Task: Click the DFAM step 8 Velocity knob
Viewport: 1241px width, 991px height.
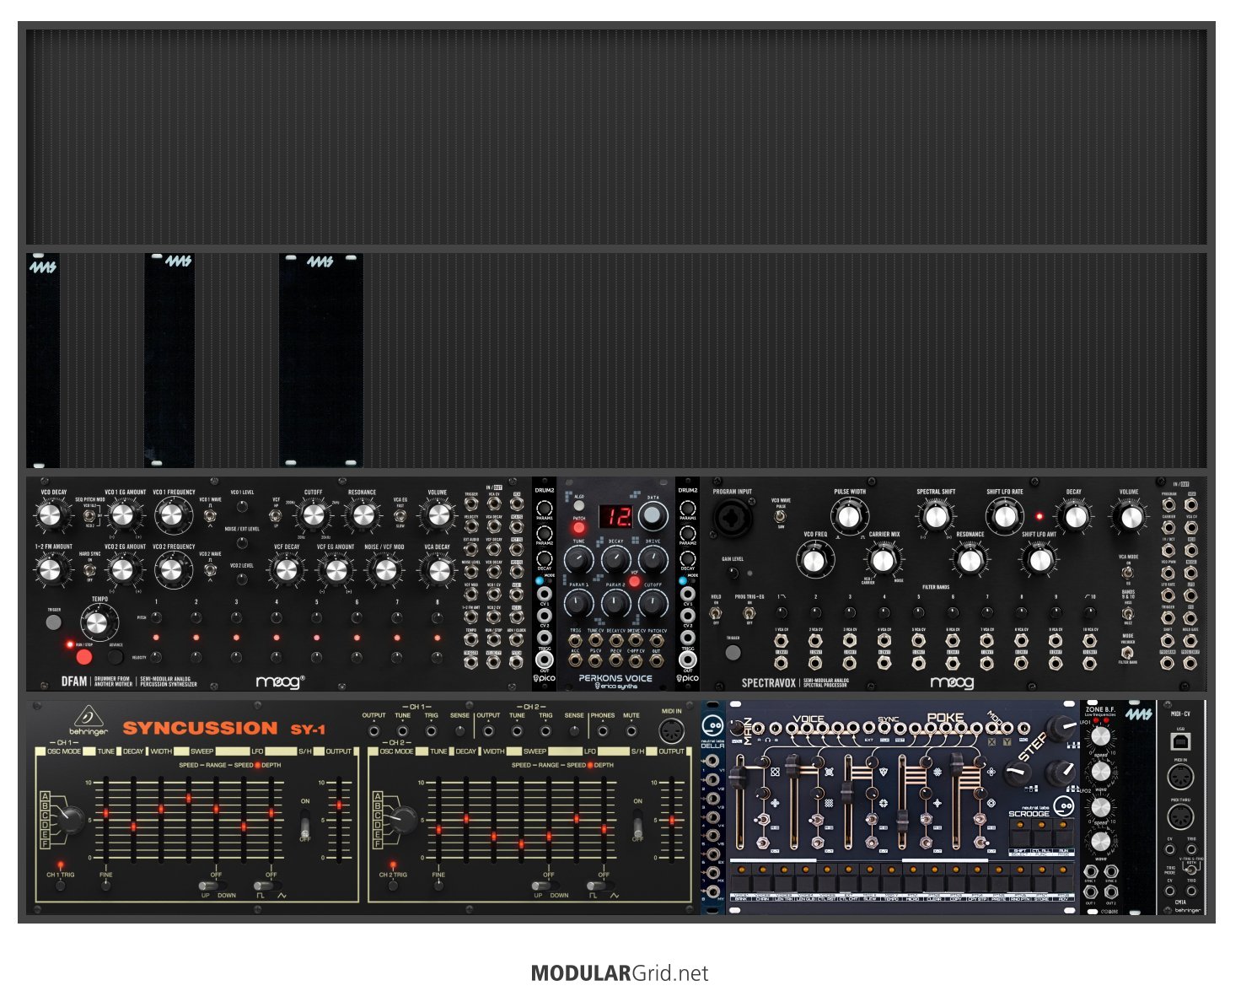Action: (437, 656)
